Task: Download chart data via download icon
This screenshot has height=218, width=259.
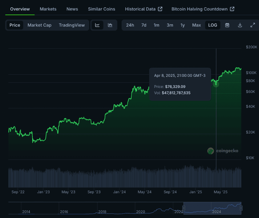Action: coord(240,25)
